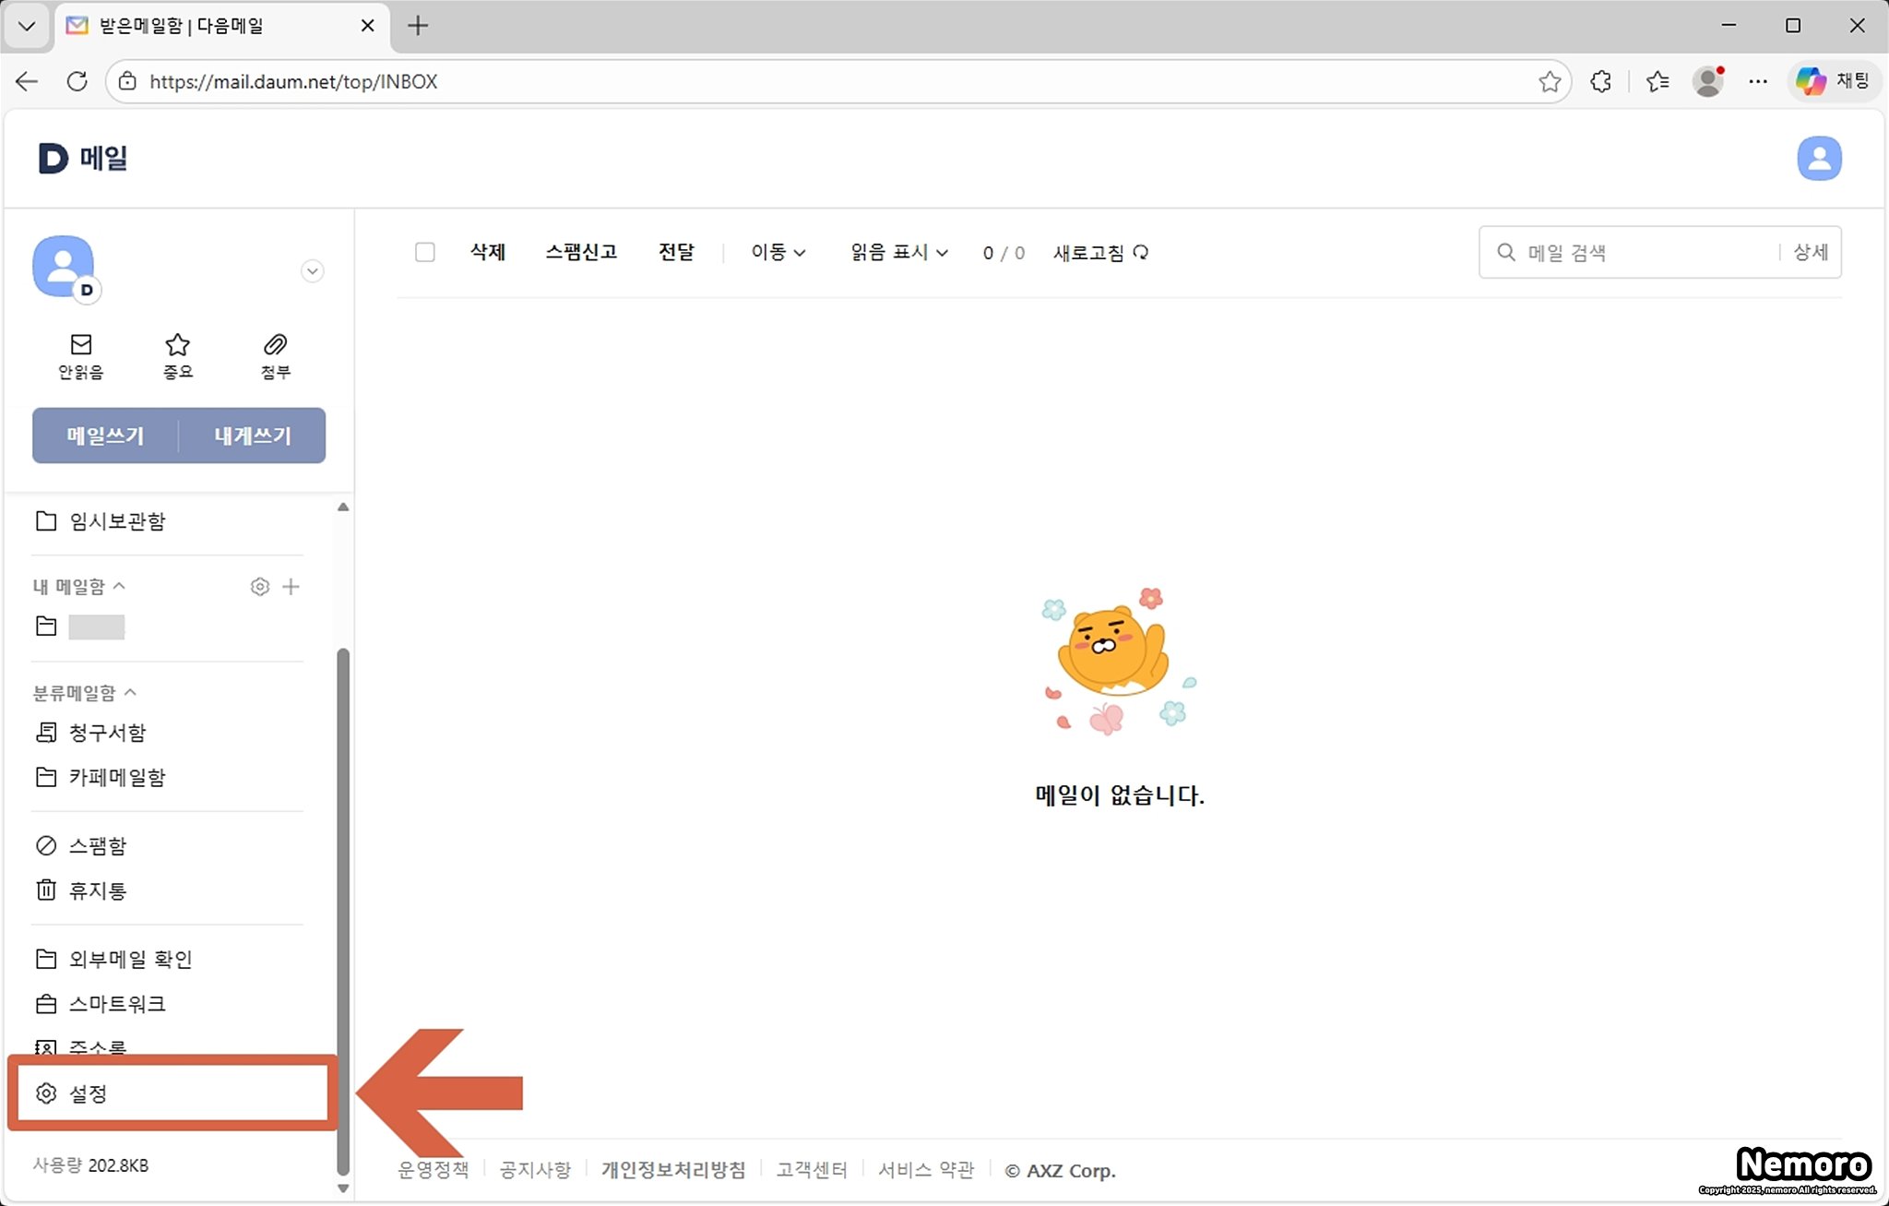Bookmark this page with star icon
The image size is (1889, 1206).
click(1550, 81)
